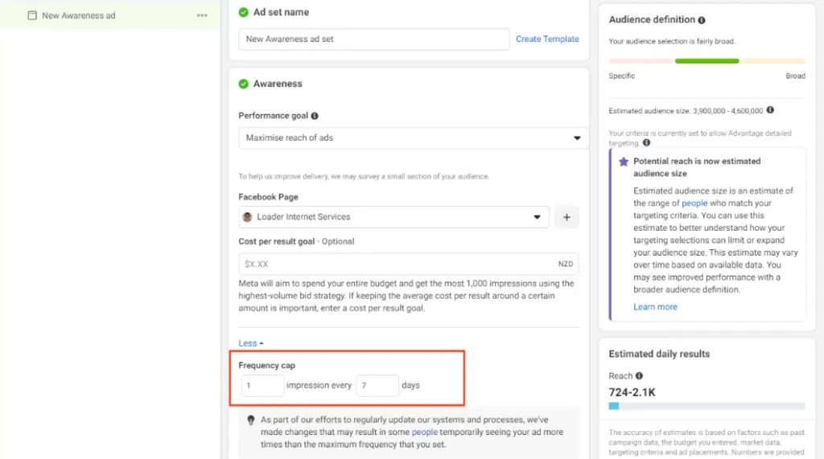Open the three-dot menu for New Awareness ad
The width and height of the screenshot is (824, 459).
click(202, 15)
